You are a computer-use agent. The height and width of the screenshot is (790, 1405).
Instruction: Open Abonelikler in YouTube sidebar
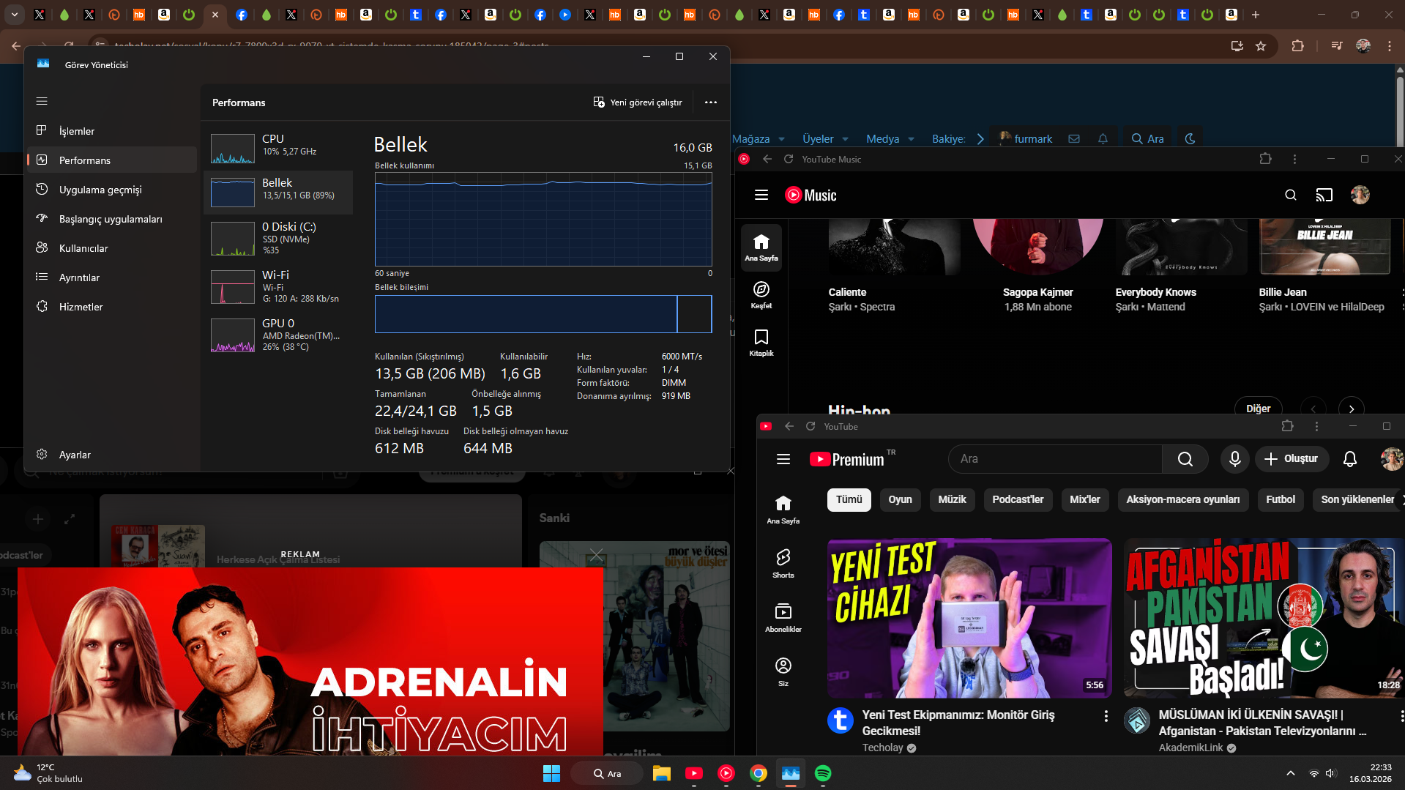click(x=783, y=617)
